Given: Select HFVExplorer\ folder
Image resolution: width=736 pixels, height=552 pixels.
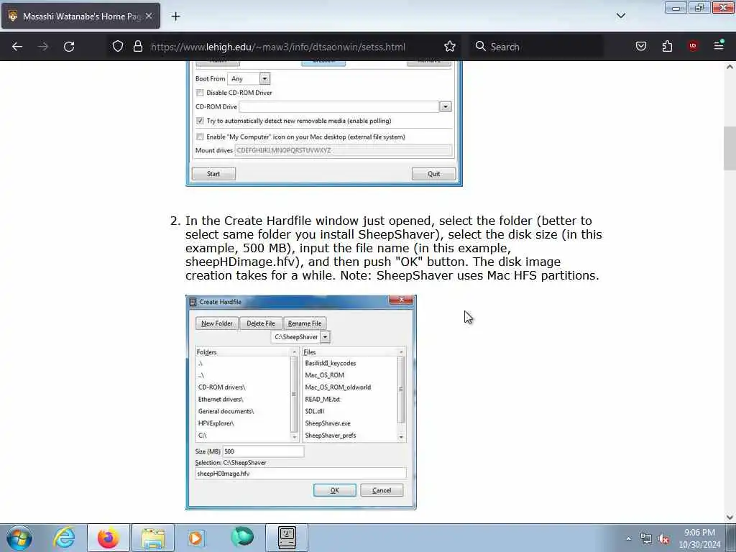Looking at the screenshot, I should (216, 423).
